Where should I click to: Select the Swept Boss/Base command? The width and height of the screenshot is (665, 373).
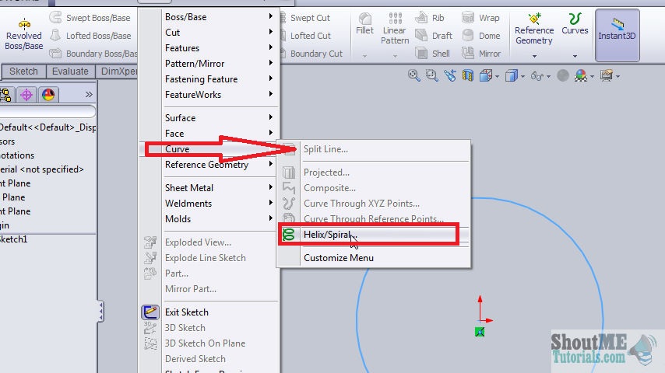pos(90,18)
